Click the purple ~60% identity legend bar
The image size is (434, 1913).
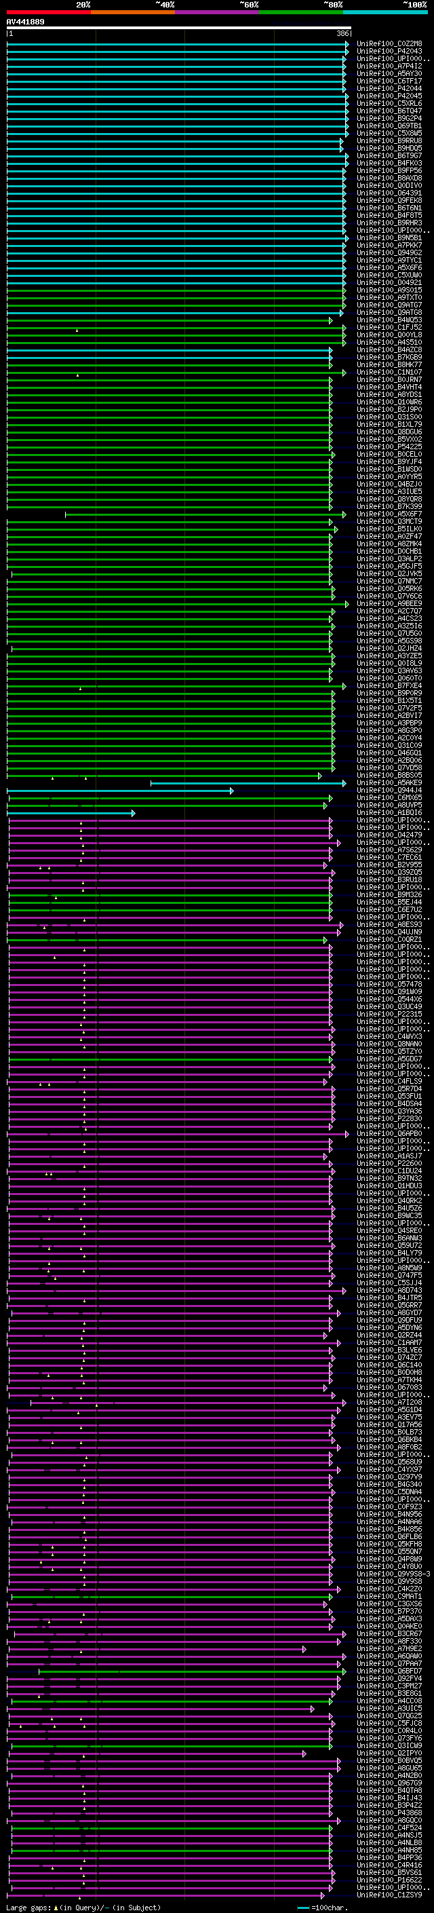(216, 12)
